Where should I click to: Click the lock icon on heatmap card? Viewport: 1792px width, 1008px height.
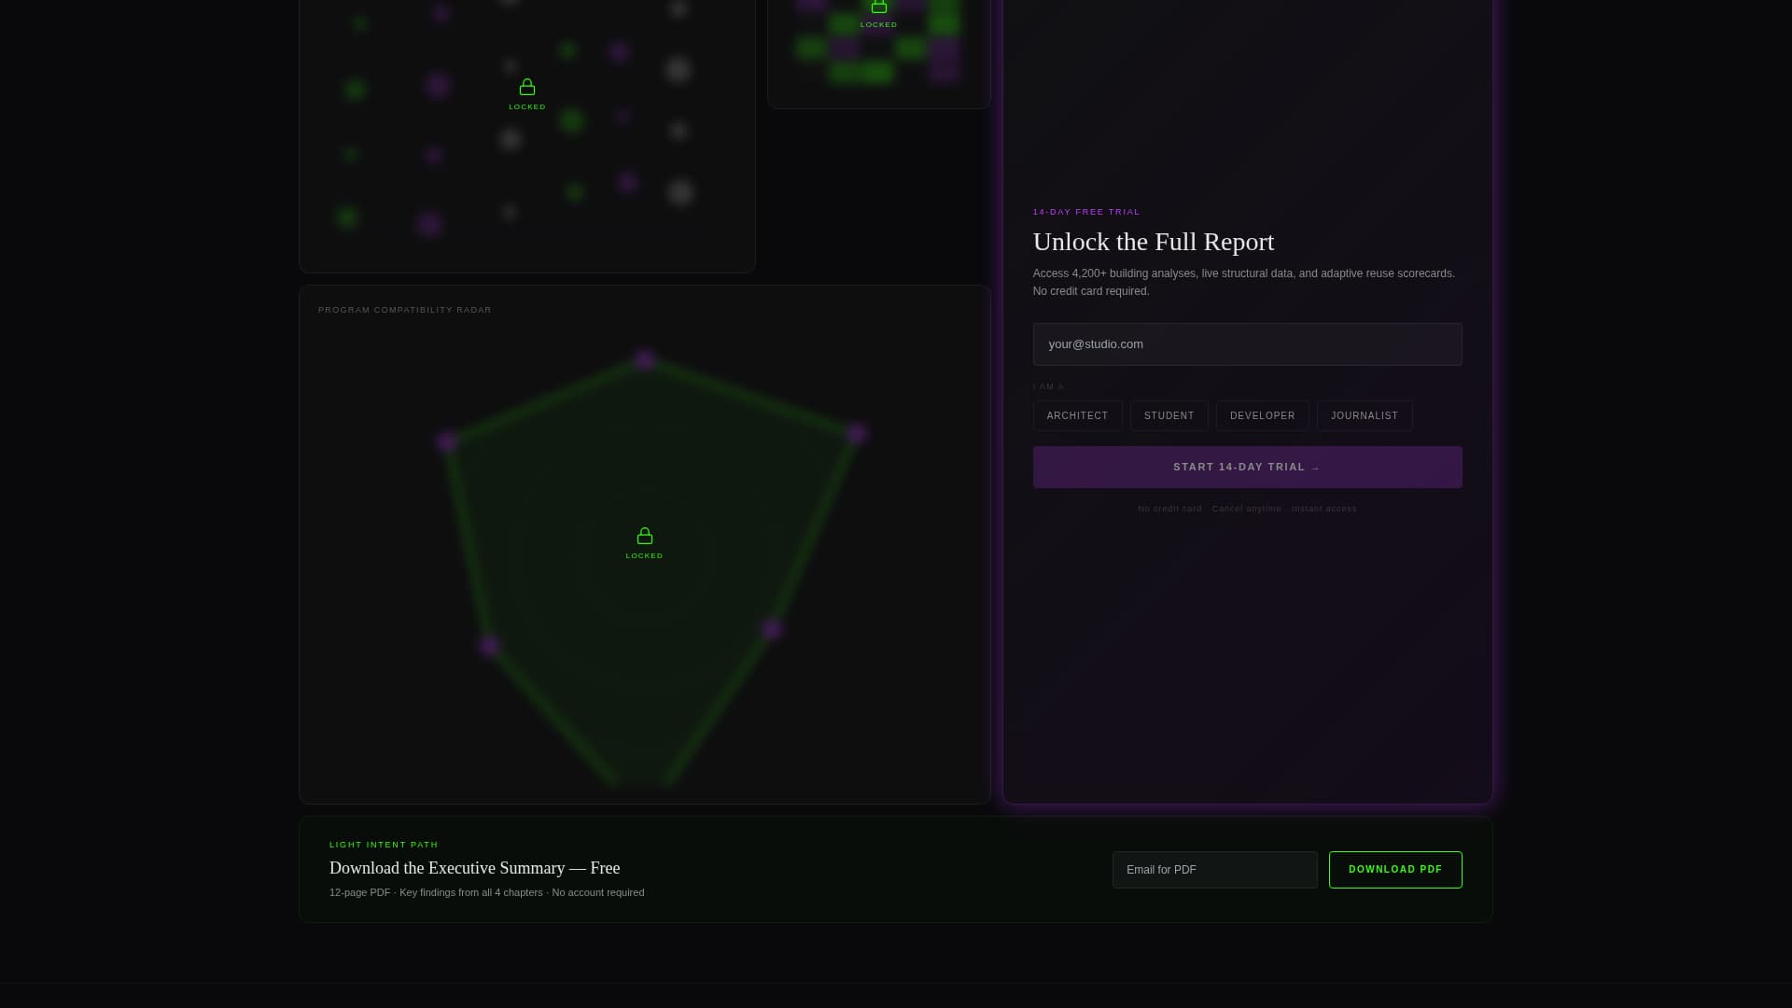[x=878, y=6]
